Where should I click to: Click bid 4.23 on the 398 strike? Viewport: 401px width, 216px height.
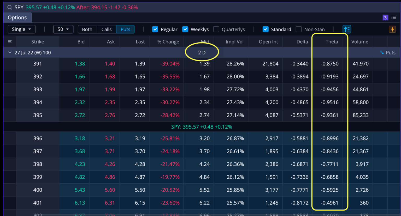(80, 164)
